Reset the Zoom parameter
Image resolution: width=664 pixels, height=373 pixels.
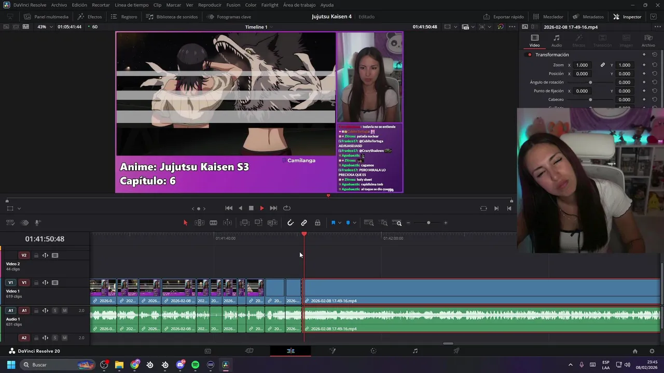655,65
